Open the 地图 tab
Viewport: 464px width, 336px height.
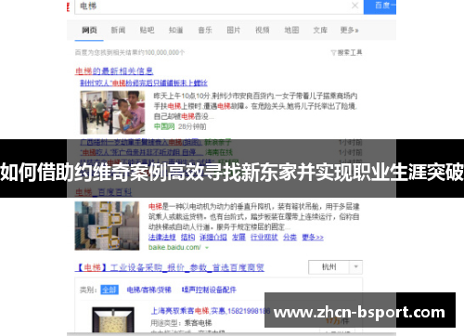pos(291,30)
